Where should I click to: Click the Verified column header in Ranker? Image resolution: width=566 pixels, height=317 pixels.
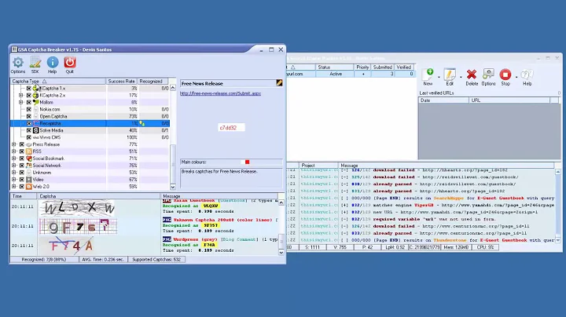click(403, 67)
